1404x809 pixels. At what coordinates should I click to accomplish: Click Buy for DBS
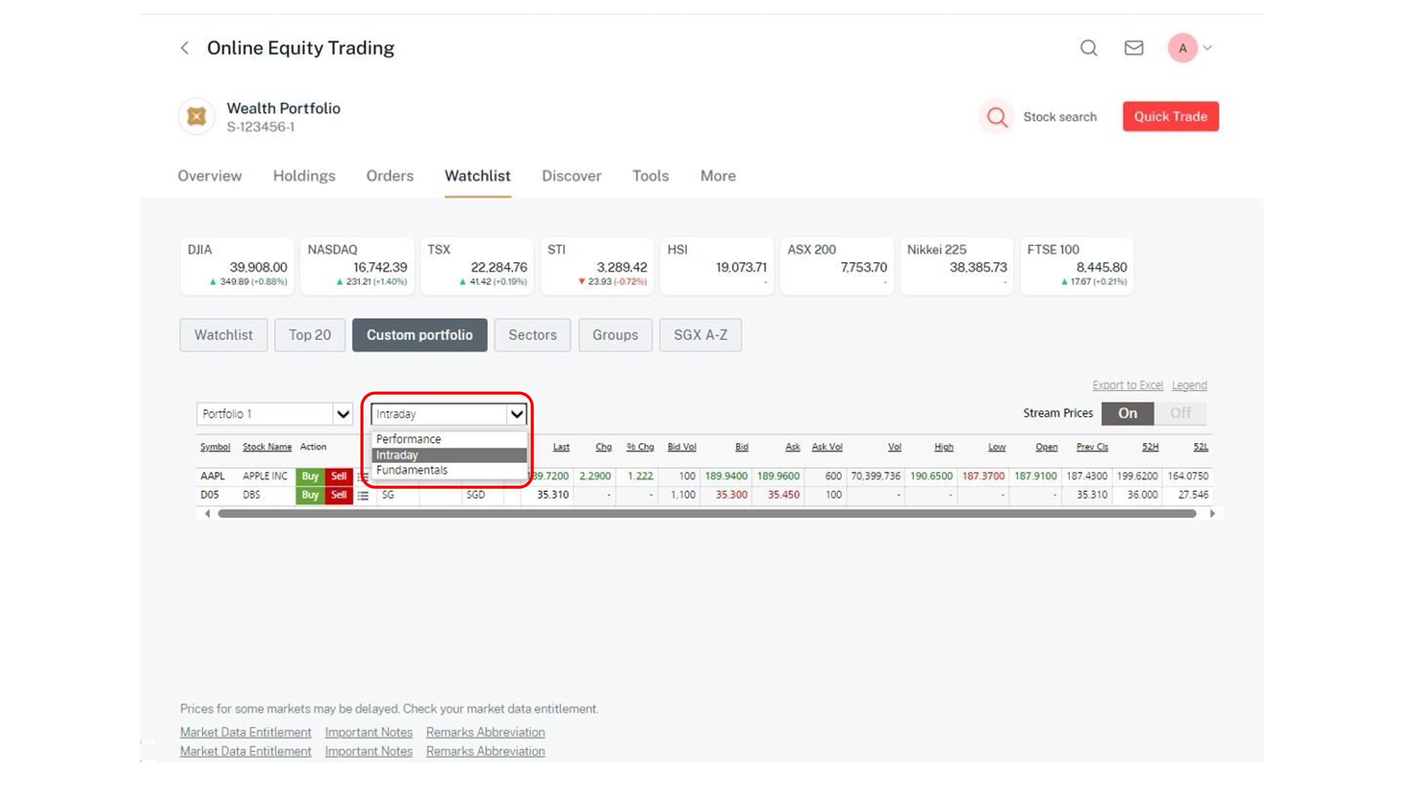[x=310, y=495]
